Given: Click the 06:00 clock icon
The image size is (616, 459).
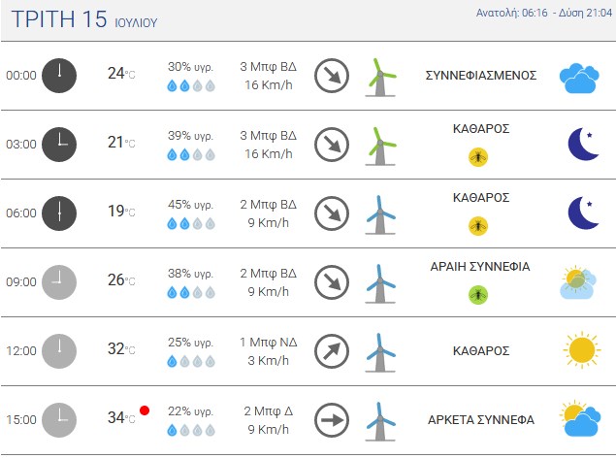Looking at the screenshot, I should coord(59,213).
